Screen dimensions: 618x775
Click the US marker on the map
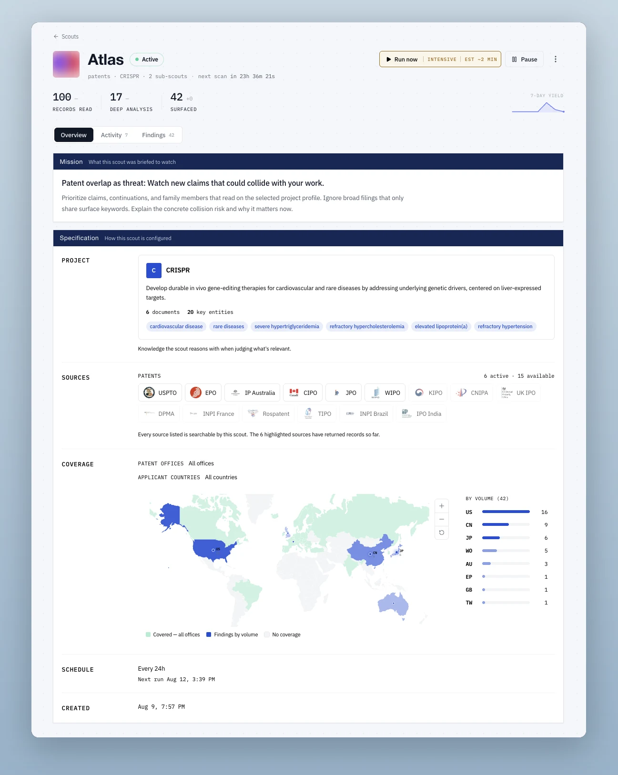pos(213,550)
